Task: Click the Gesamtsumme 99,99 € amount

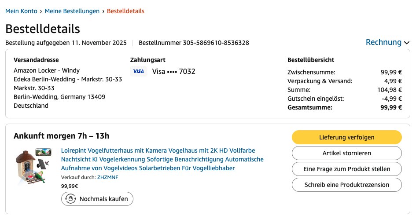Action: pos(391,107)
